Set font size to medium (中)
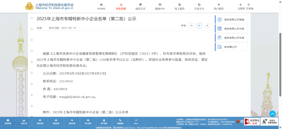 199,26
